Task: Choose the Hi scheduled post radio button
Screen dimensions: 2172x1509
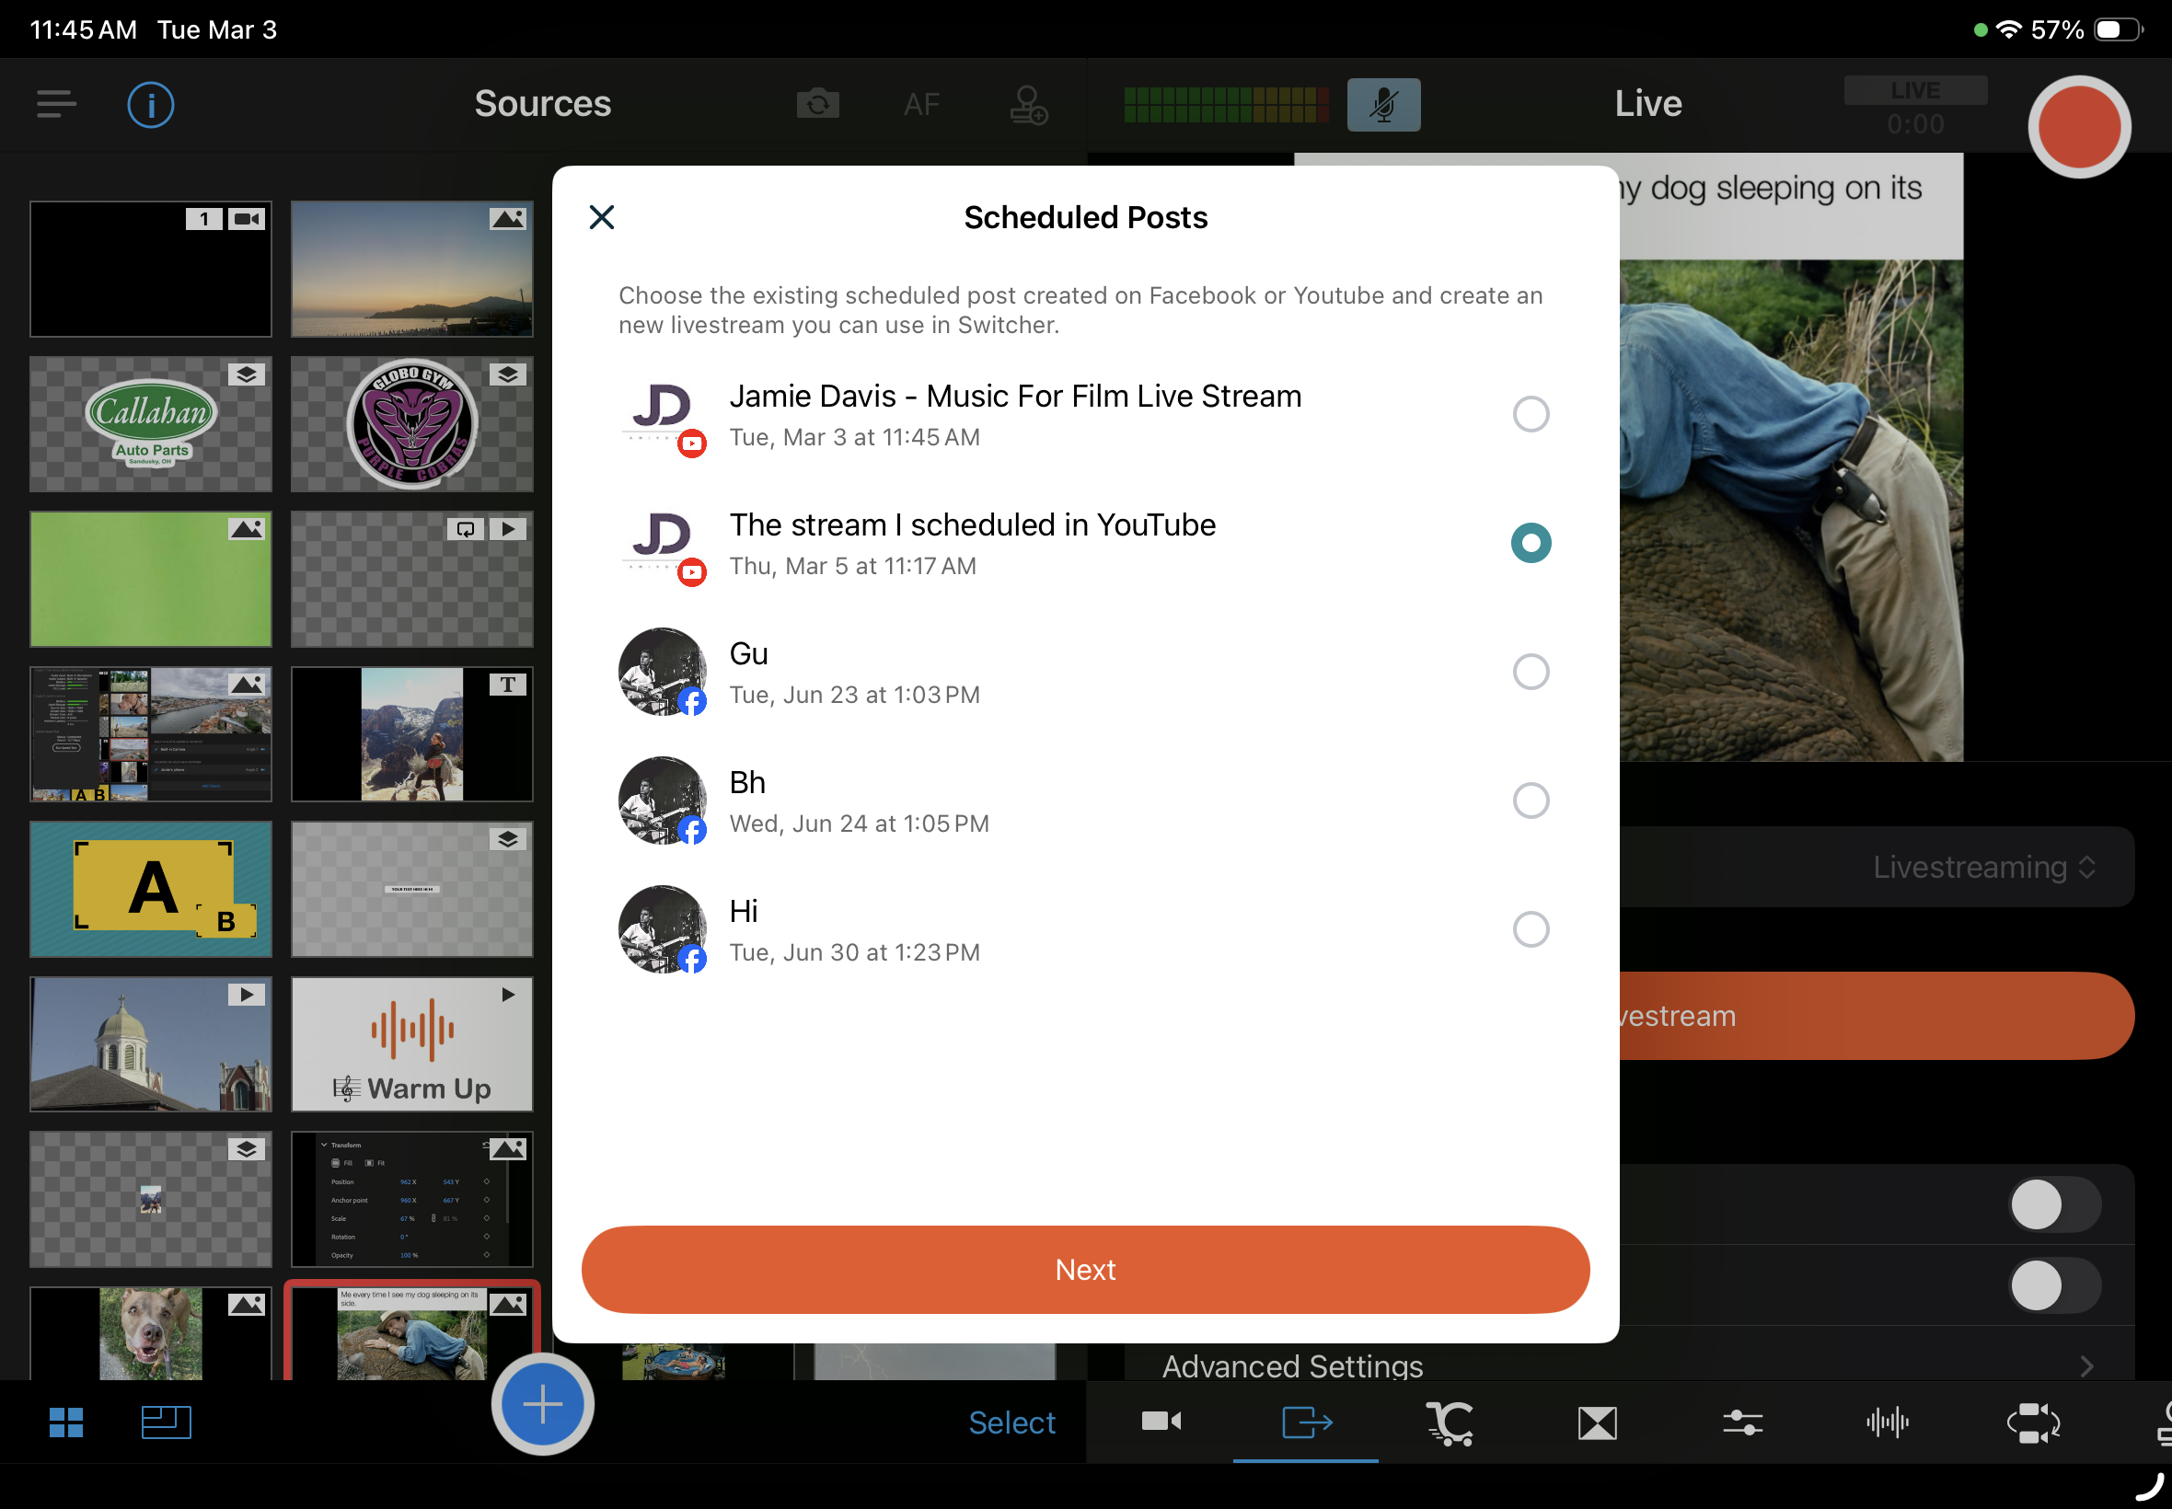Action: [1530, 929]
